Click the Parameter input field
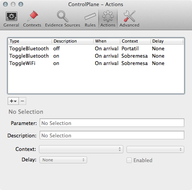Viewport: 192px width, 190px height. (x=112, y=123)
